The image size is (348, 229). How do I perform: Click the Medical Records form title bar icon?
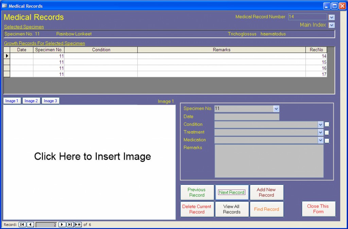(x=4, y=6)
